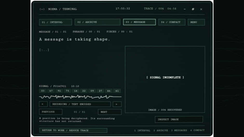Image resolution: width=244 pixels, height=137 pixels.
Task: Click the PIECES / 00 : 01 counter
Action: pos(119,32)
